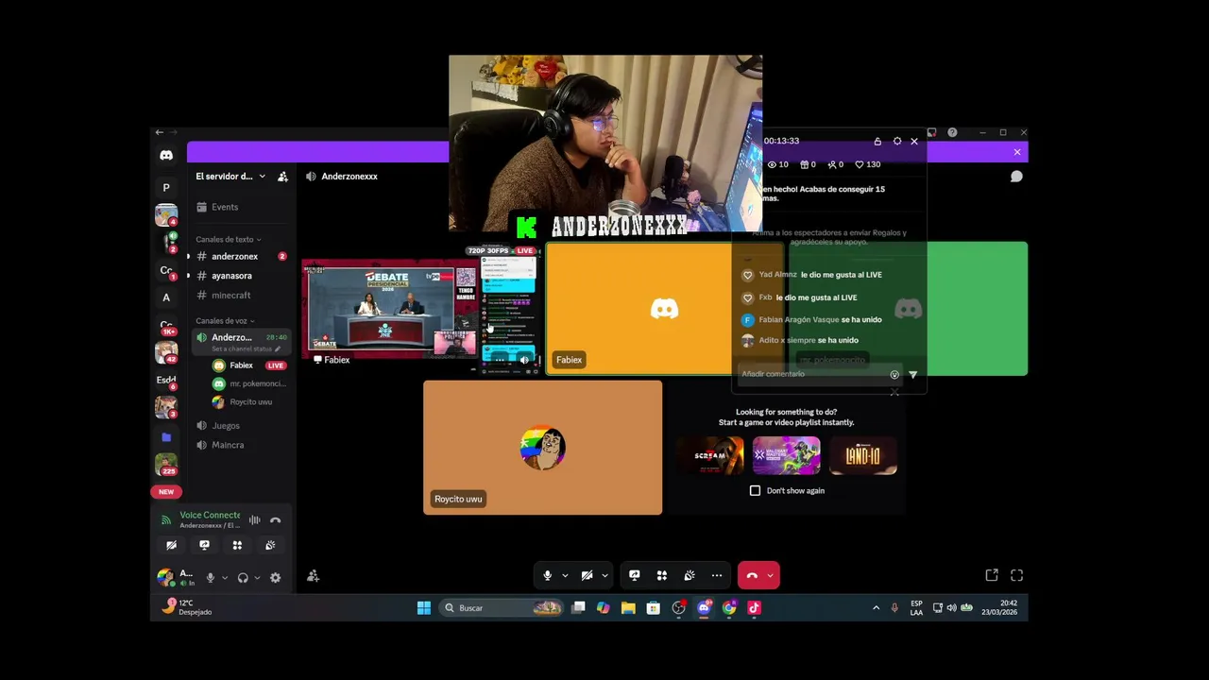1209x680 pixels.
Task: Expand camera options arrow in call controls
Action: pyautogui.click(x=604, y=575)
